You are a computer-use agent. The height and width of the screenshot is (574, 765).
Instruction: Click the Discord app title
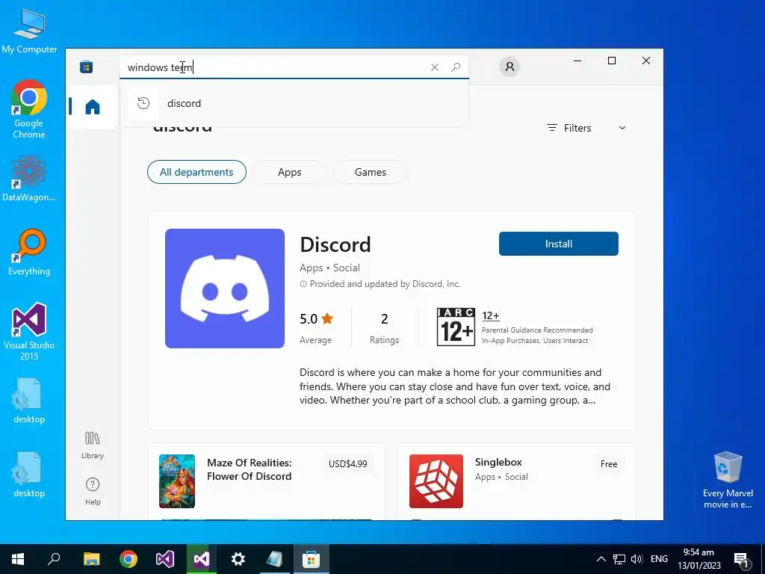click(x=335, y=244)
